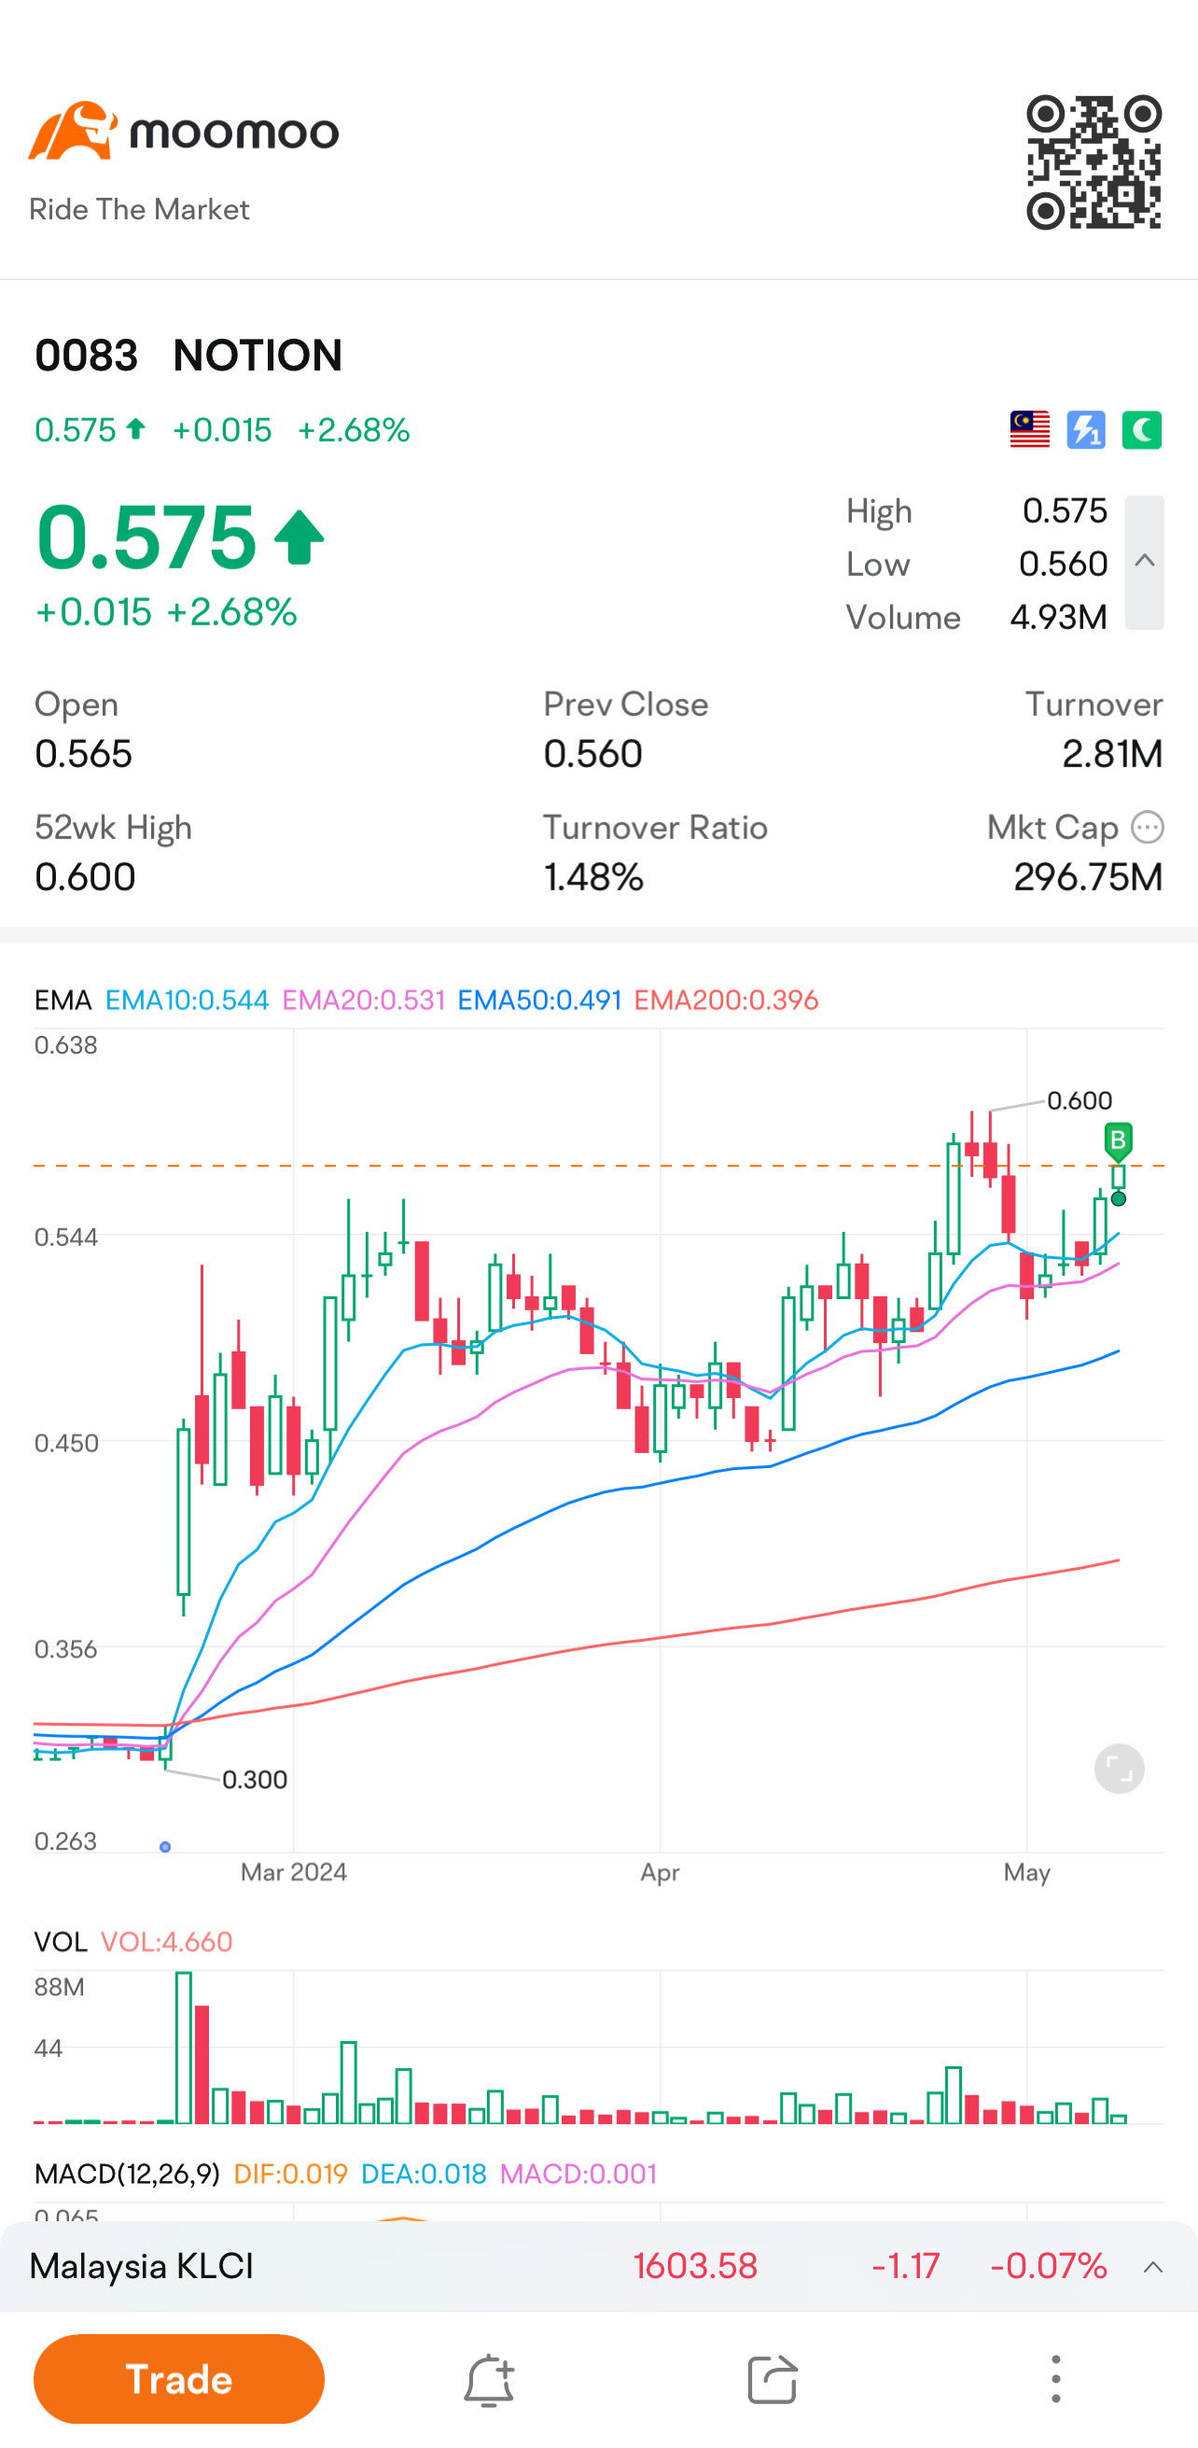Tap the 0.600 high price annotation on chart
Image resolution: width=1198 pixels, height=2448 pixels.
pyautogui.click(x=1080, y=1100)
